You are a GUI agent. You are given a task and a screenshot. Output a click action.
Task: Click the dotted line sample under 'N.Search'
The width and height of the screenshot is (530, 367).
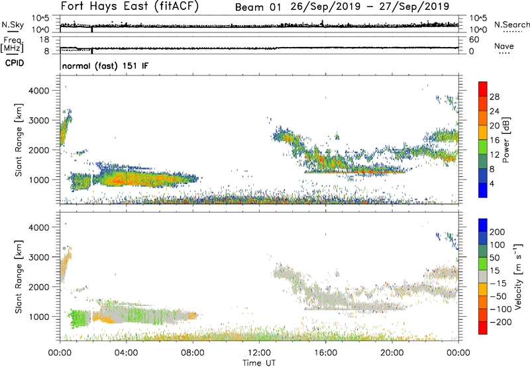pyautogui.click(x=513, y=32)
